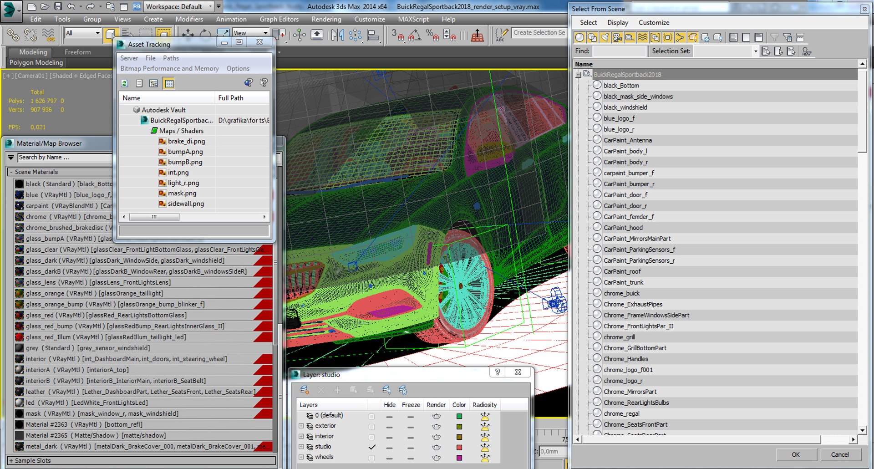Set the exterior layer as current

pyautogui.click(x=372, y=426)
